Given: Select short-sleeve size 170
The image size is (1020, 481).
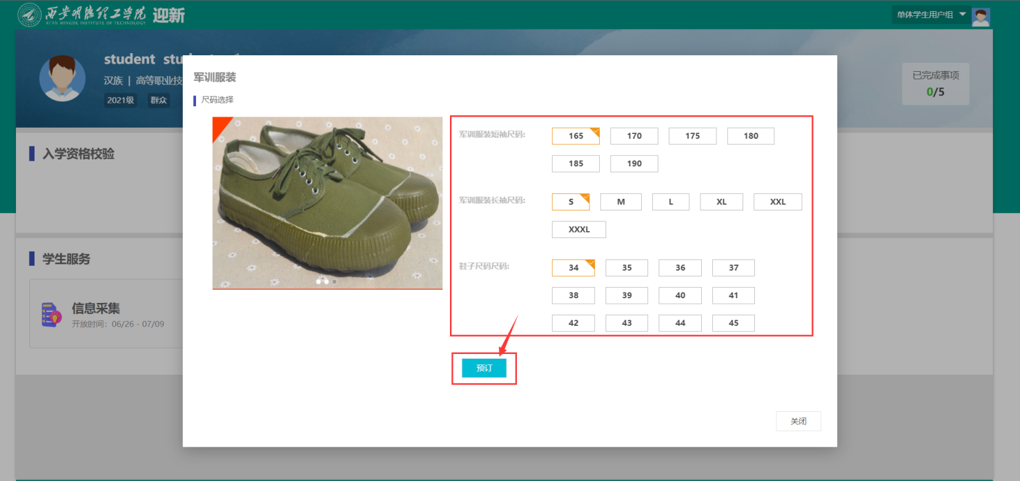Looking at the screenshot, I should (x=634, y=136).
